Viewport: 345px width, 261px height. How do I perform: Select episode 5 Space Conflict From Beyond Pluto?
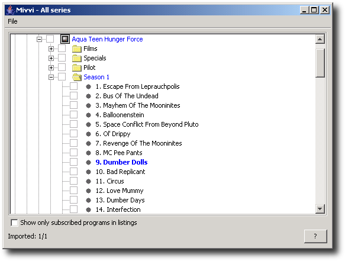click(x=147, y=124)
